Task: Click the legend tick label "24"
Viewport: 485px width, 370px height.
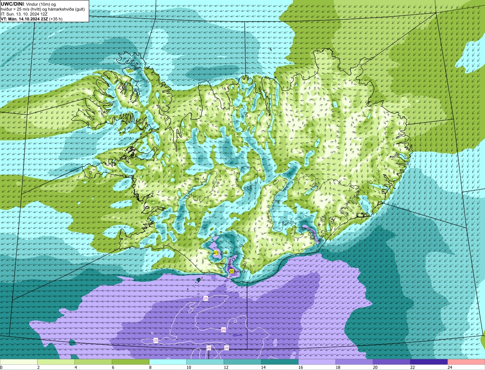Action: [x=449, y=367]
